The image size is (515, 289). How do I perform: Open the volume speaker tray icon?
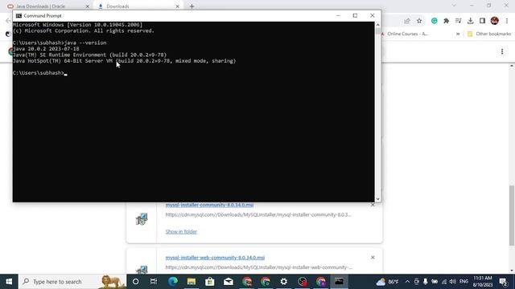452,282
